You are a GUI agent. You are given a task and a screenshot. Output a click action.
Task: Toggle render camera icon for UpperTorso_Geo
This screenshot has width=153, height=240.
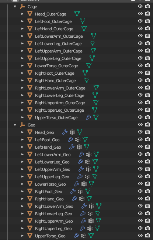(147, 236)
